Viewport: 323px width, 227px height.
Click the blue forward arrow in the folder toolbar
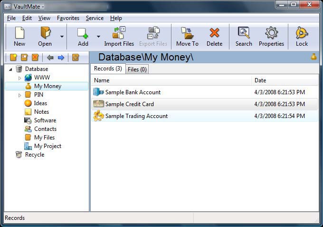(61, 58)
